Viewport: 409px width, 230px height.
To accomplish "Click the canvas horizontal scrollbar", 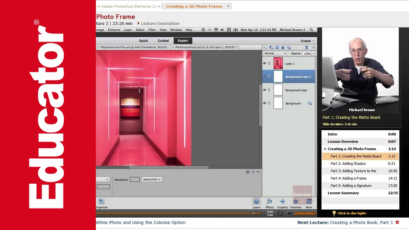I will tap(169, 167).
